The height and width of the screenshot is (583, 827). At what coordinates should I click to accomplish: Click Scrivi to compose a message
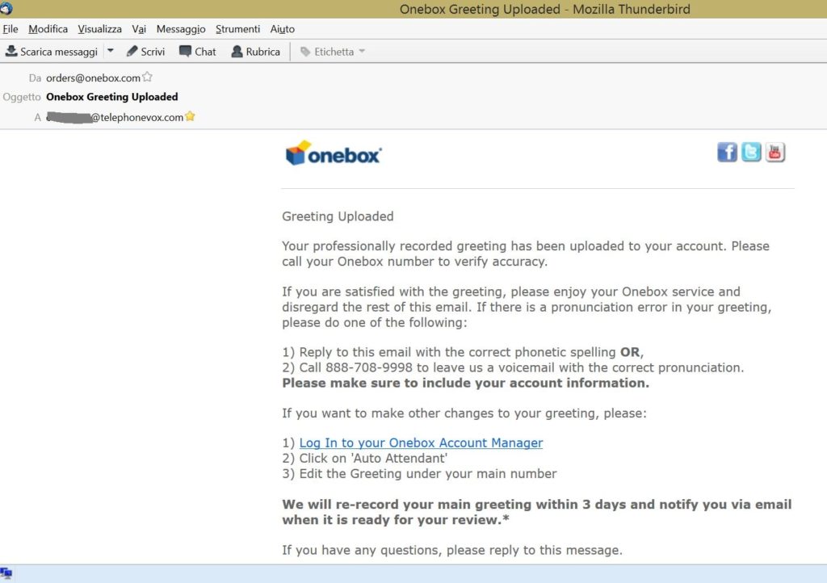coord(145,52)
